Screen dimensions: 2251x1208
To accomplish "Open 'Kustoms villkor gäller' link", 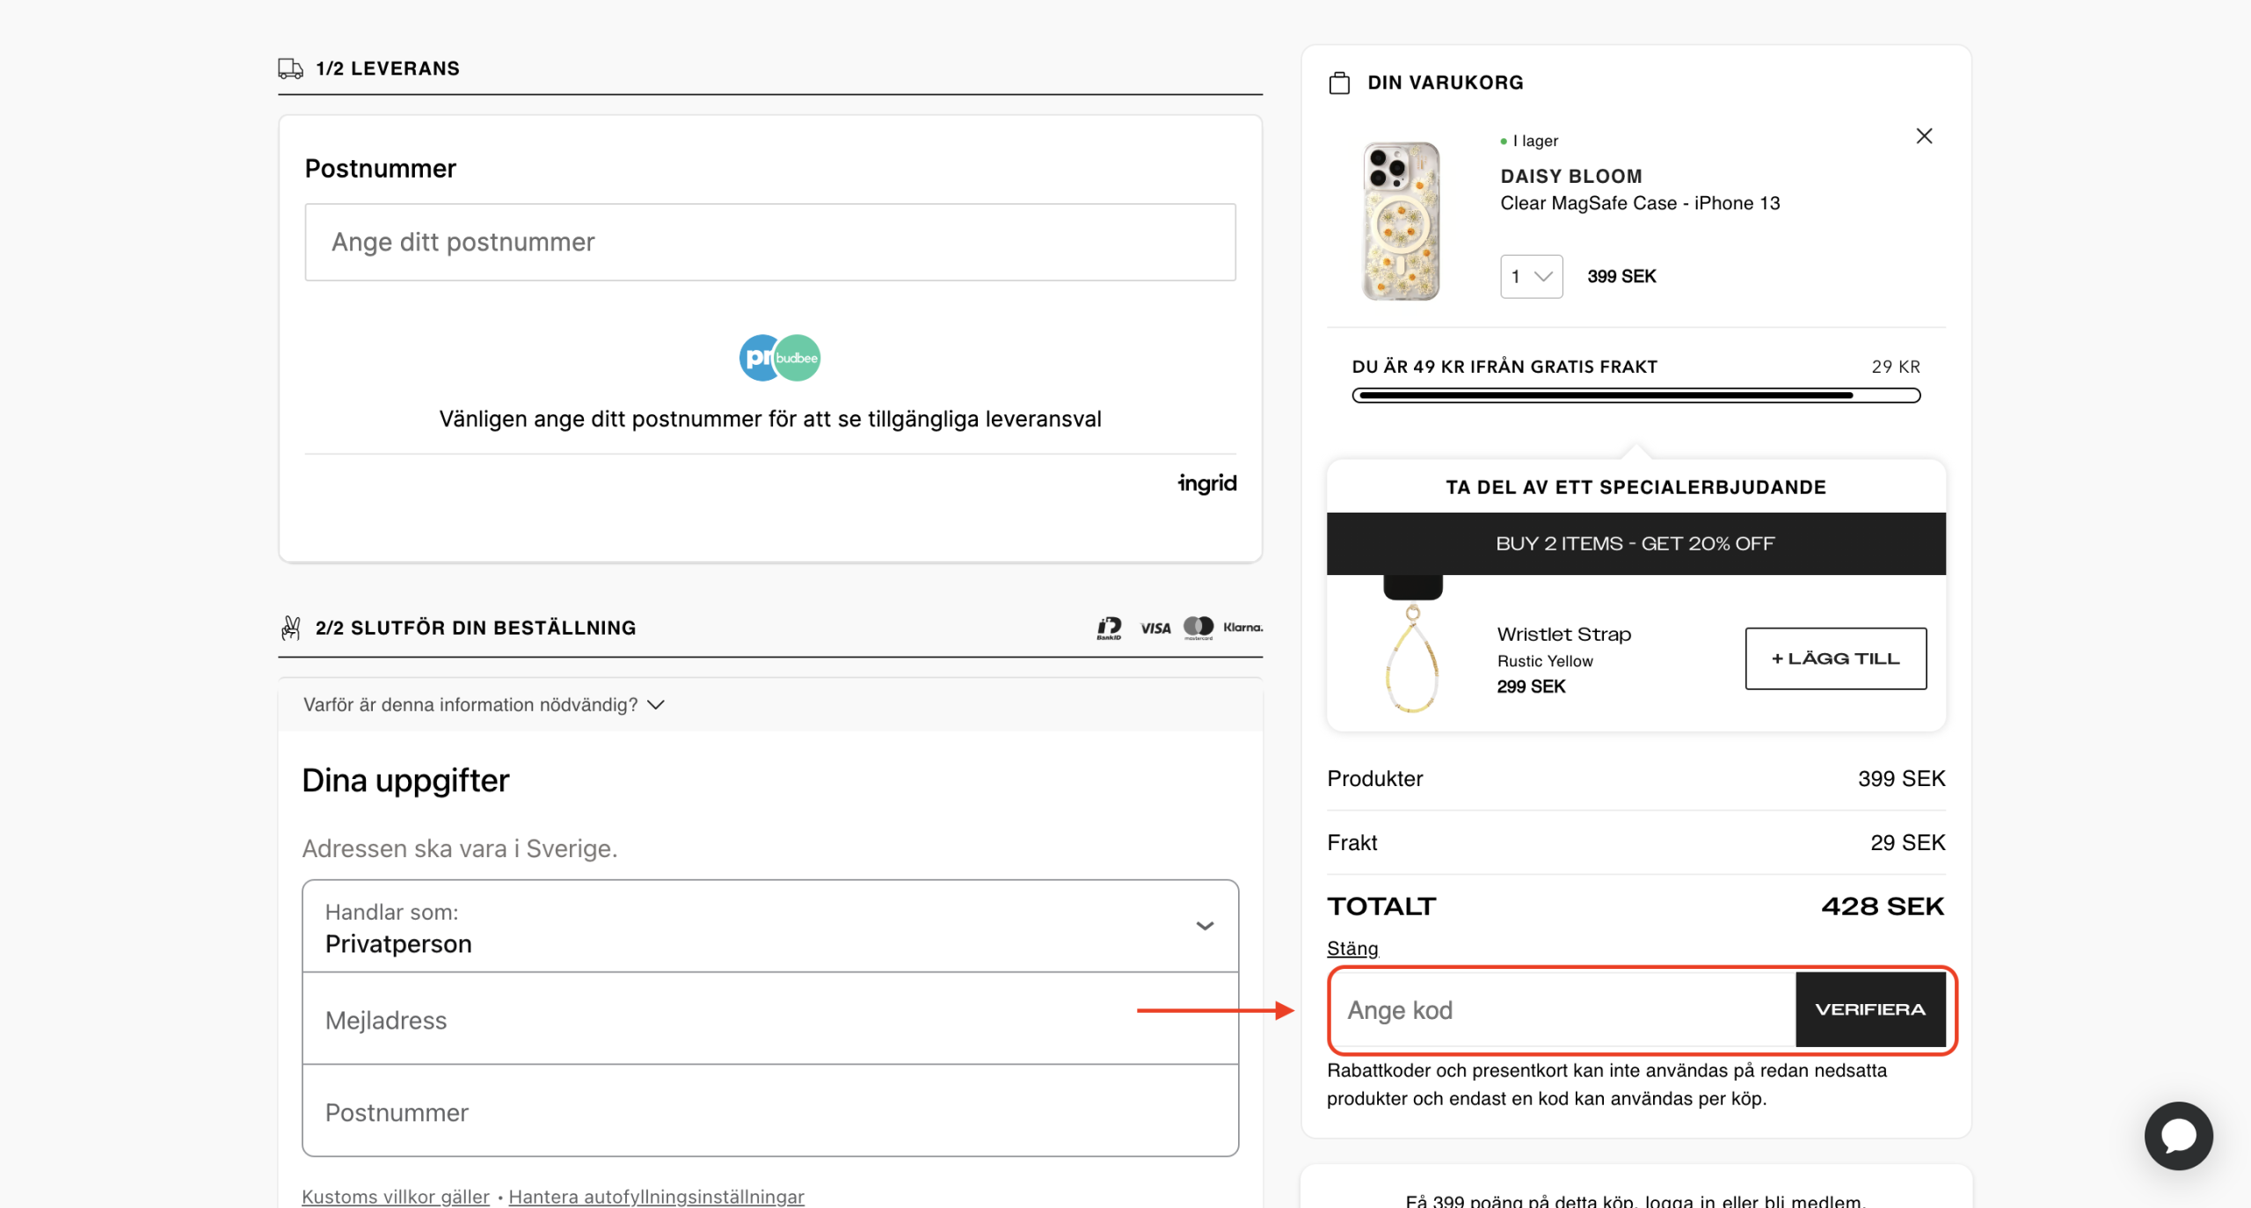I will (x=396, y=1197).
